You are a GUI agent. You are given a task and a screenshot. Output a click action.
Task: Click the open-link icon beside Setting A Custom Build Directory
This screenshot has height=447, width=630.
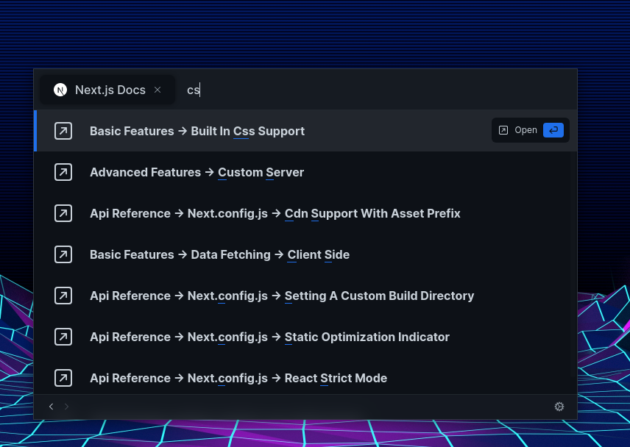coord(63,296)
